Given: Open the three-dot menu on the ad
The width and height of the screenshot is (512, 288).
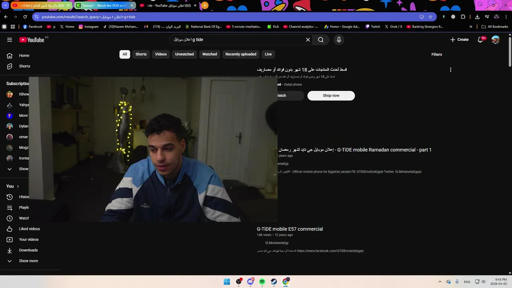Looking at the screenshot, I should pyautogui.click(x=450, y=70).
